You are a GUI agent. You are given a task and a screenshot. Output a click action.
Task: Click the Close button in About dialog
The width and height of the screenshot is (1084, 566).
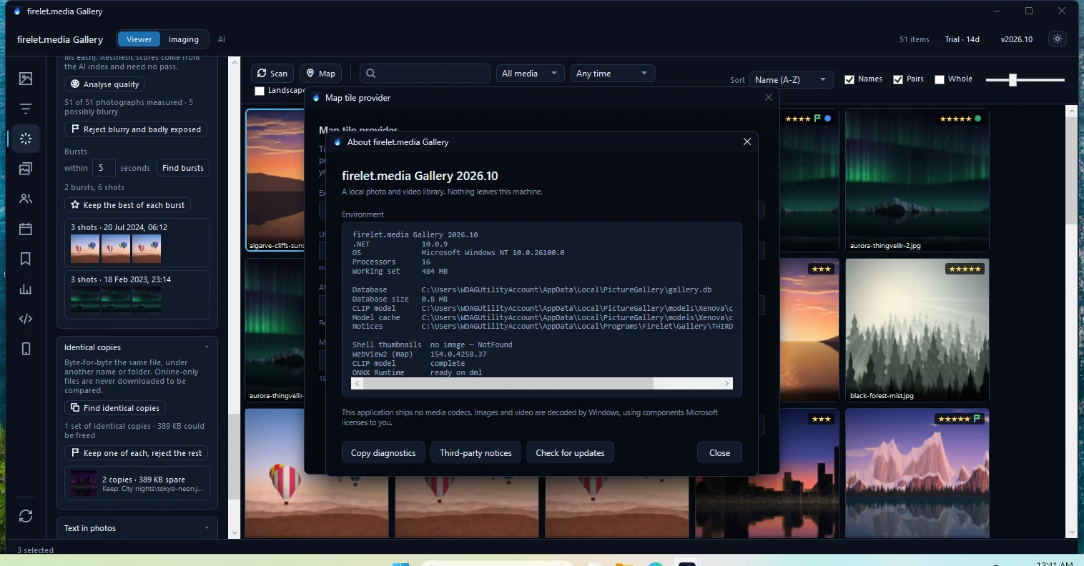(719, 453)
